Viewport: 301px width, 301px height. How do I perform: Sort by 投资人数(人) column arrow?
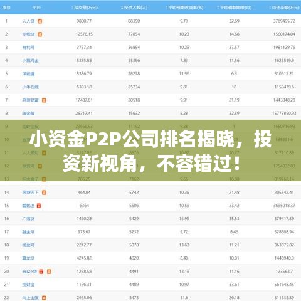click(122, 8)
